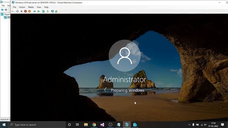228x128 pixels.
Task: Create a checkpoint of the VM
Action: (43, 11)
